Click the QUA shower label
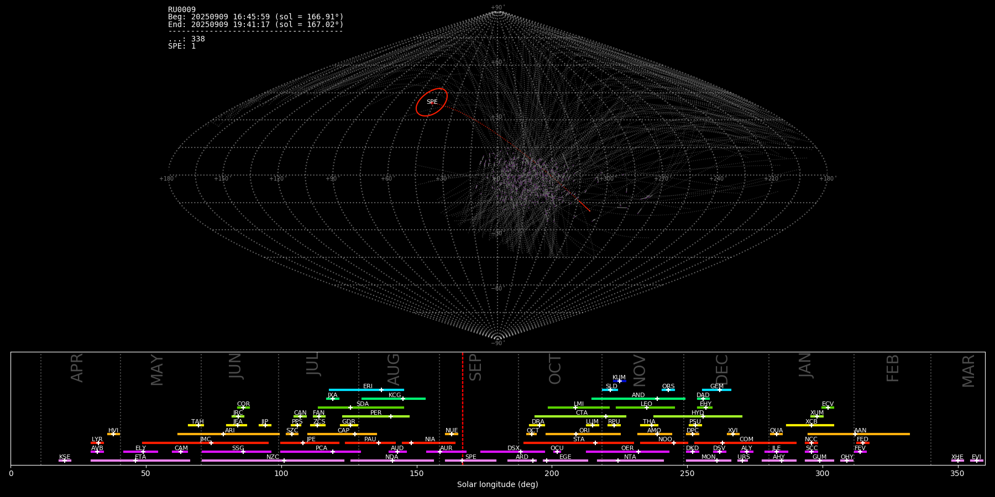The image size is (995, 497). pos(776,431)
